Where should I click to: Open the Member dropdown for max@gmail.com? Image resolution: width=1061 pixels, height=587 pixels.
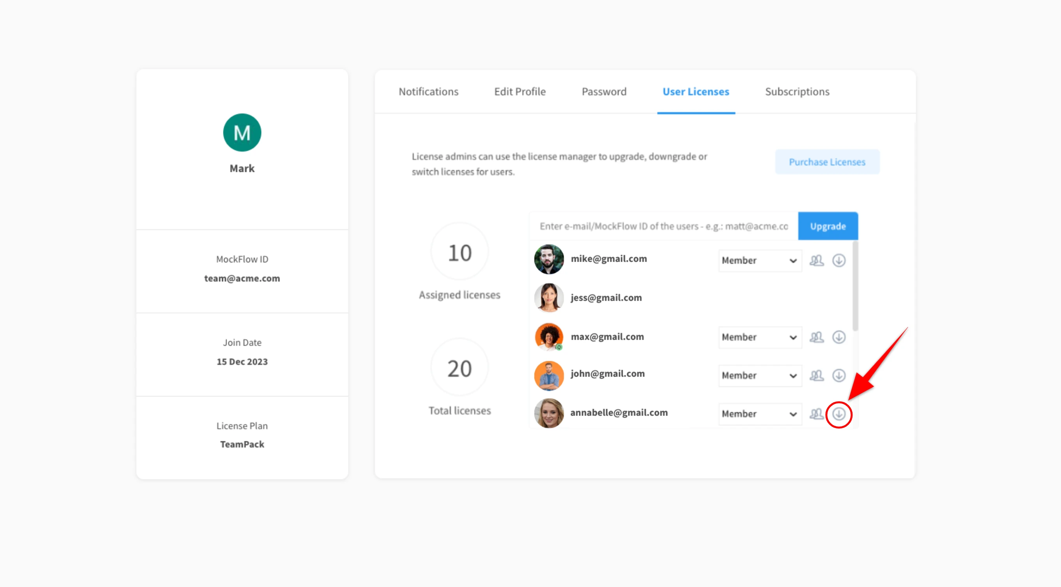click(x=760, y=337)
